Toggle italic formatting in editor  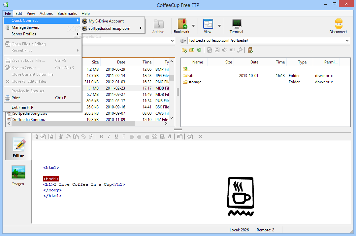click(x=109, y=137)
